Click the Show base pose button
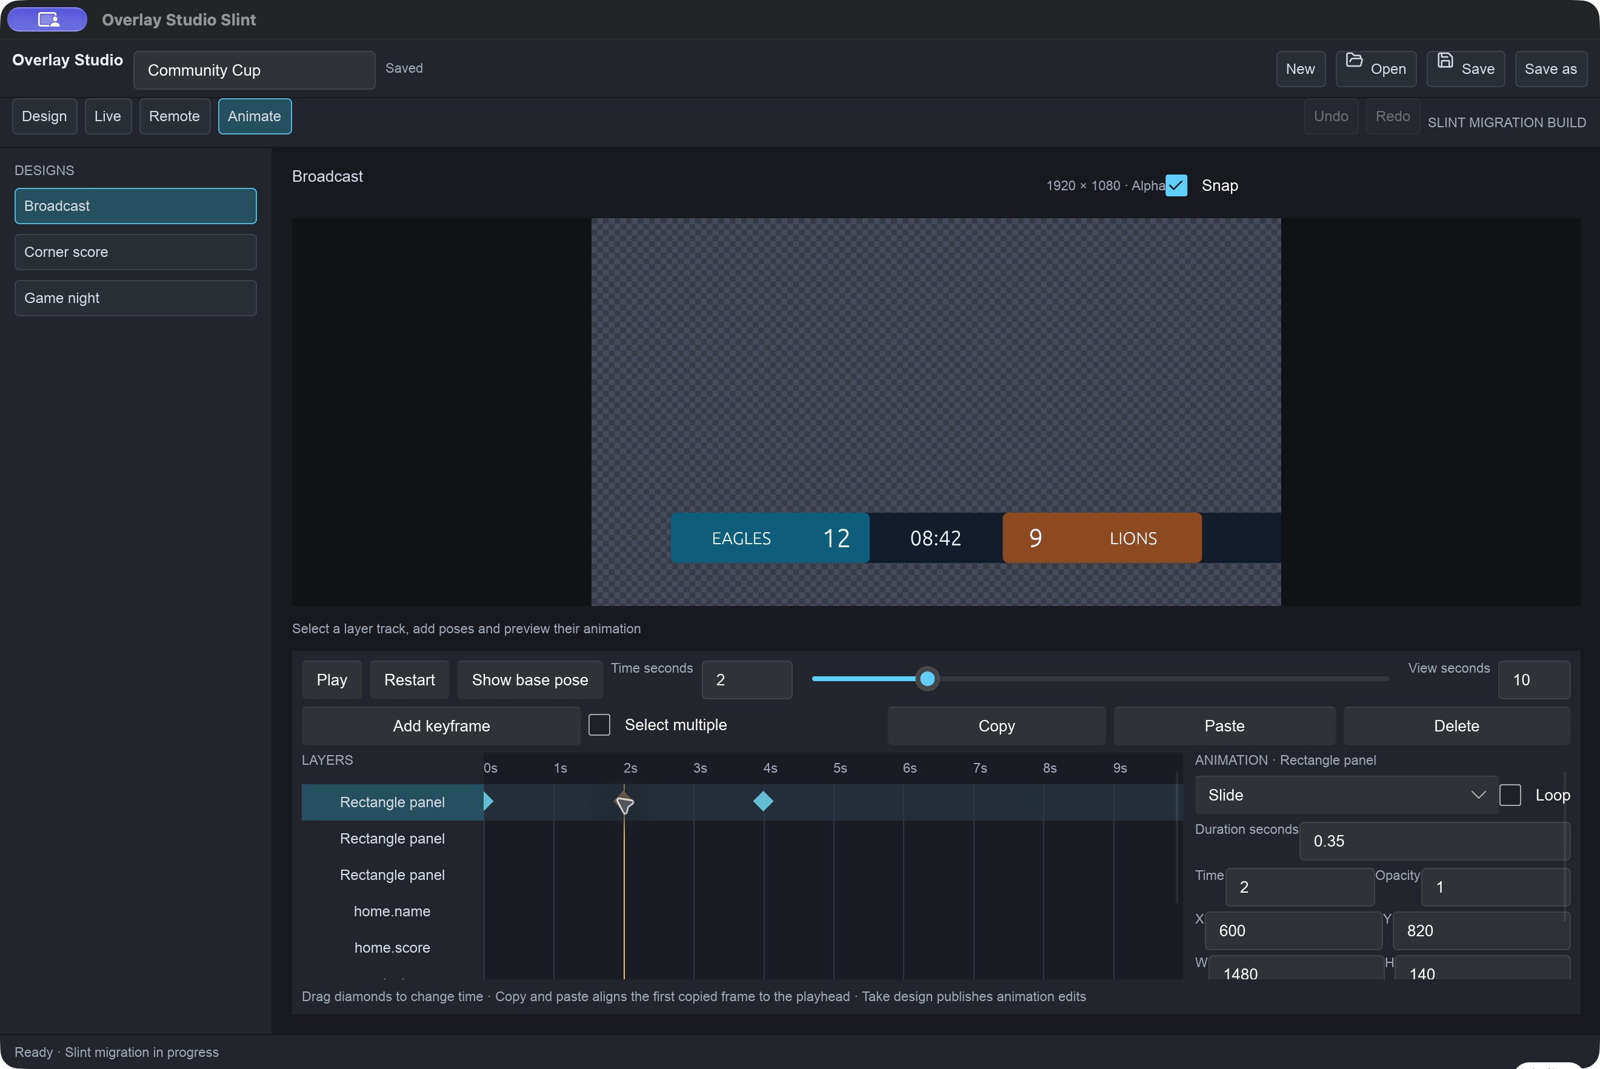Viewport: 1600px width, 1069px height. coord(530,680)
